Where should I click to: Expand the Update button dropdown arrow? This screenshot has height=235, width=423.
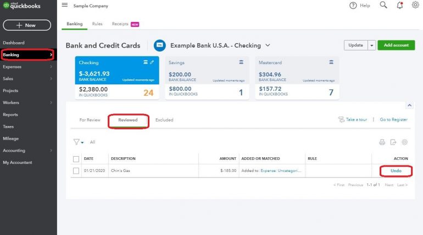tap(371, 45)
